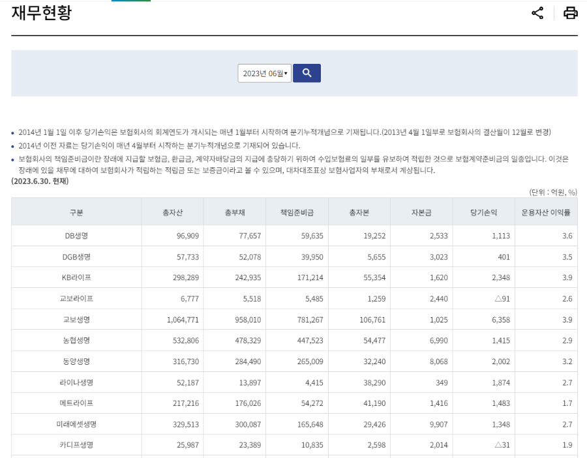Click the 자본금 column header
This screenshot has width=587, height=458.
coord(421,212)
